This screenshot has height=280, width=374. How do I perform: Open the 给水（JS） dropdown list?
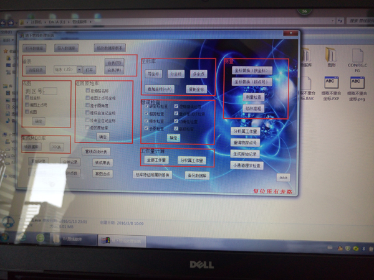tap(80, 70)
